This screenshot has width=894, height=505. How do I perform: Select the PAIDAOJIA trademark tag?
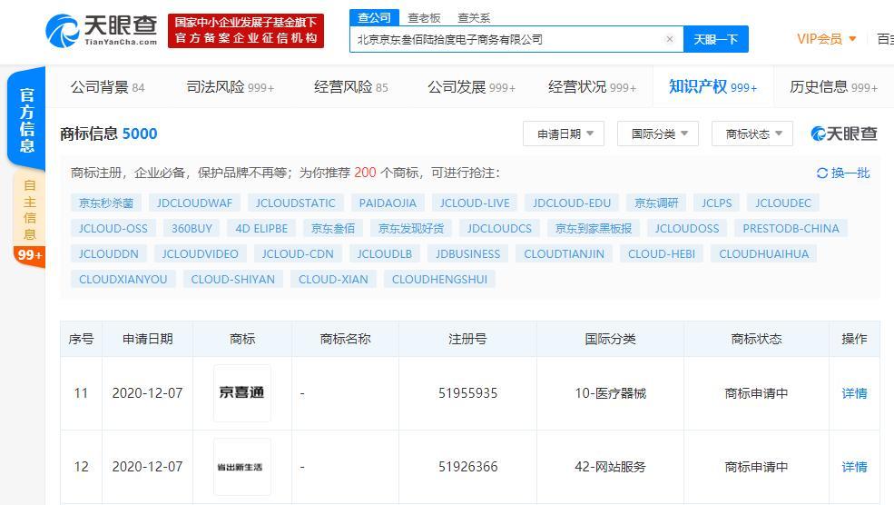pos(388,203)
